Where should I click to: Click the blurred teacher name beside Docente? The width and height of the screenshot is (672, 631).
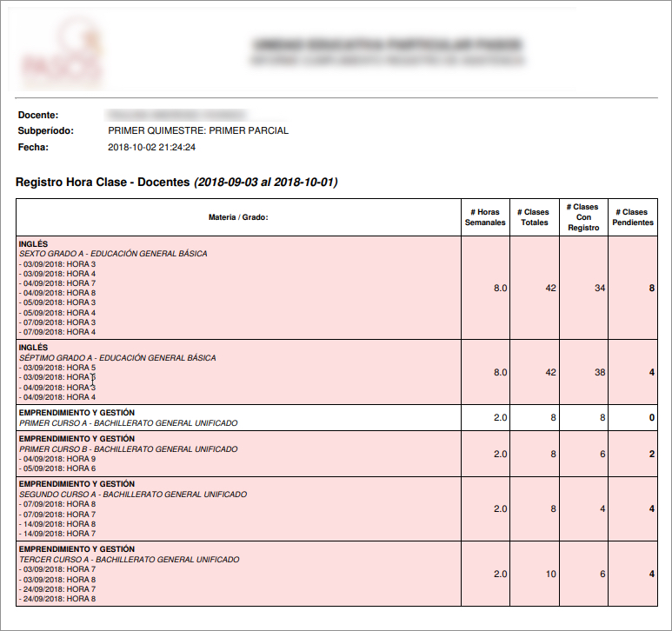(176, 115)
